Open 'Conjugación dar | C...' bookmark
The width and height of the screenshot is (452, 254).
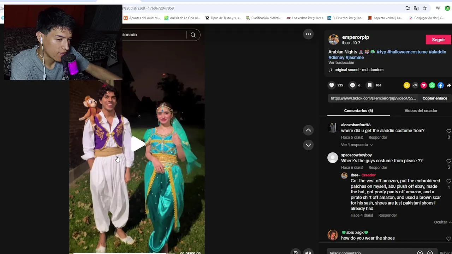click(x=426, y=18)
